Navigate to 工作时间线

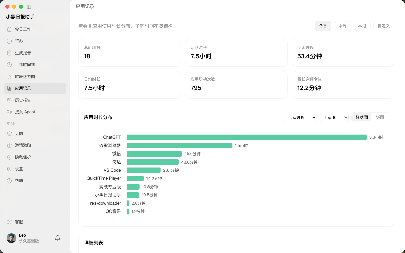pyautogui.click(x=35, y=65)
